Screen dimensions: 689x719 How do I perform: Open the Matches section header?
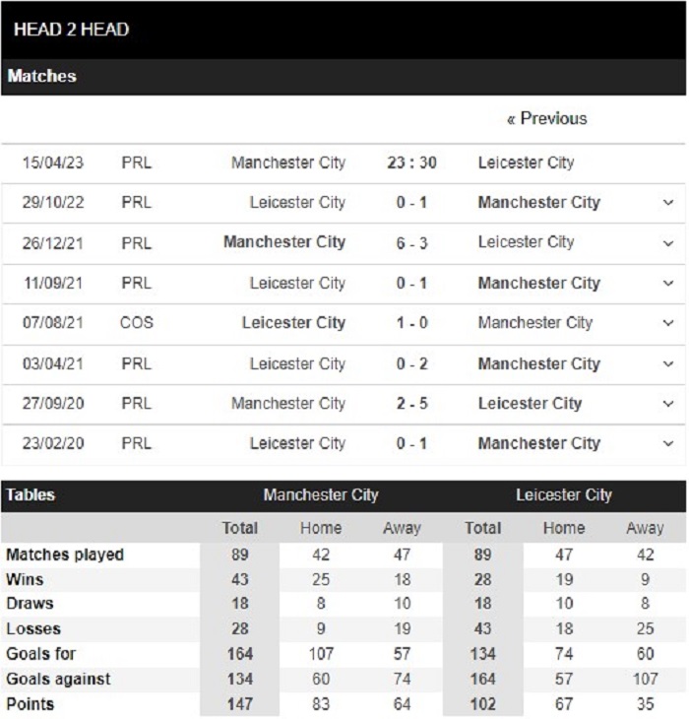(x=42, y=76)
